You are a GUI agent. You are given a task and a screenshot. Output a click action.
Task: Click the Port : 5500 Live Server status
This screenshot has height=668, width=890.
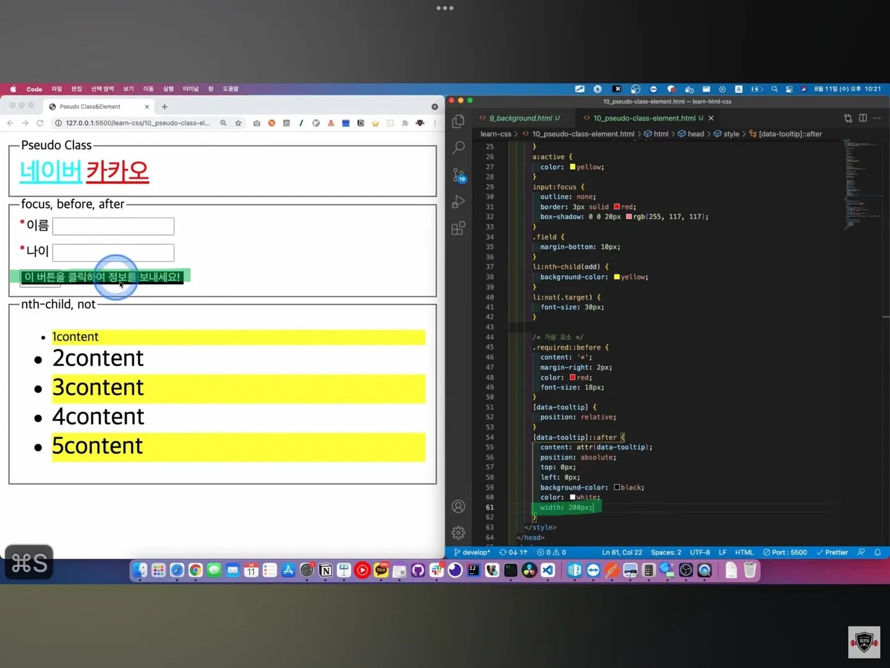coord(785,552)
